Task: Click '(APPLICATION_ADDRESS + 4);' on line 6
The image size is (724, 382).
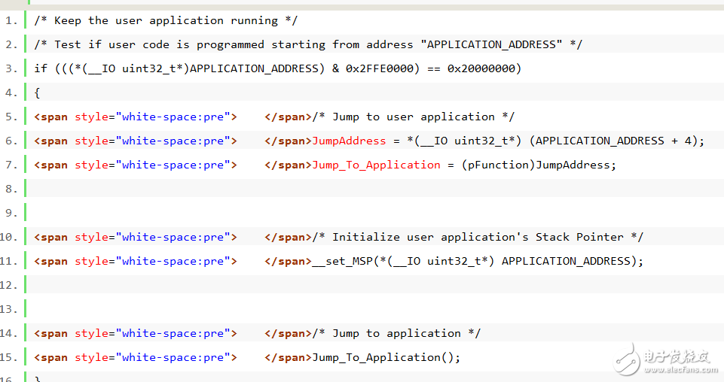Action: (617, 141)
